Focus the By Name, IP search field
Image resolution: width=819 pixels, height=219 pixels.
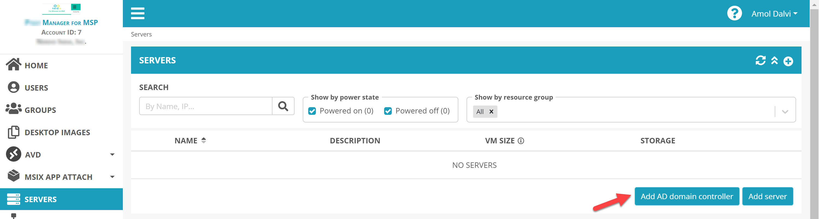pyautogui.click(x=206, y=106)
